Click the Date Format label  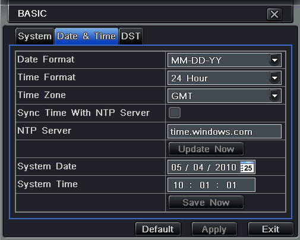[x=46, y=59]
